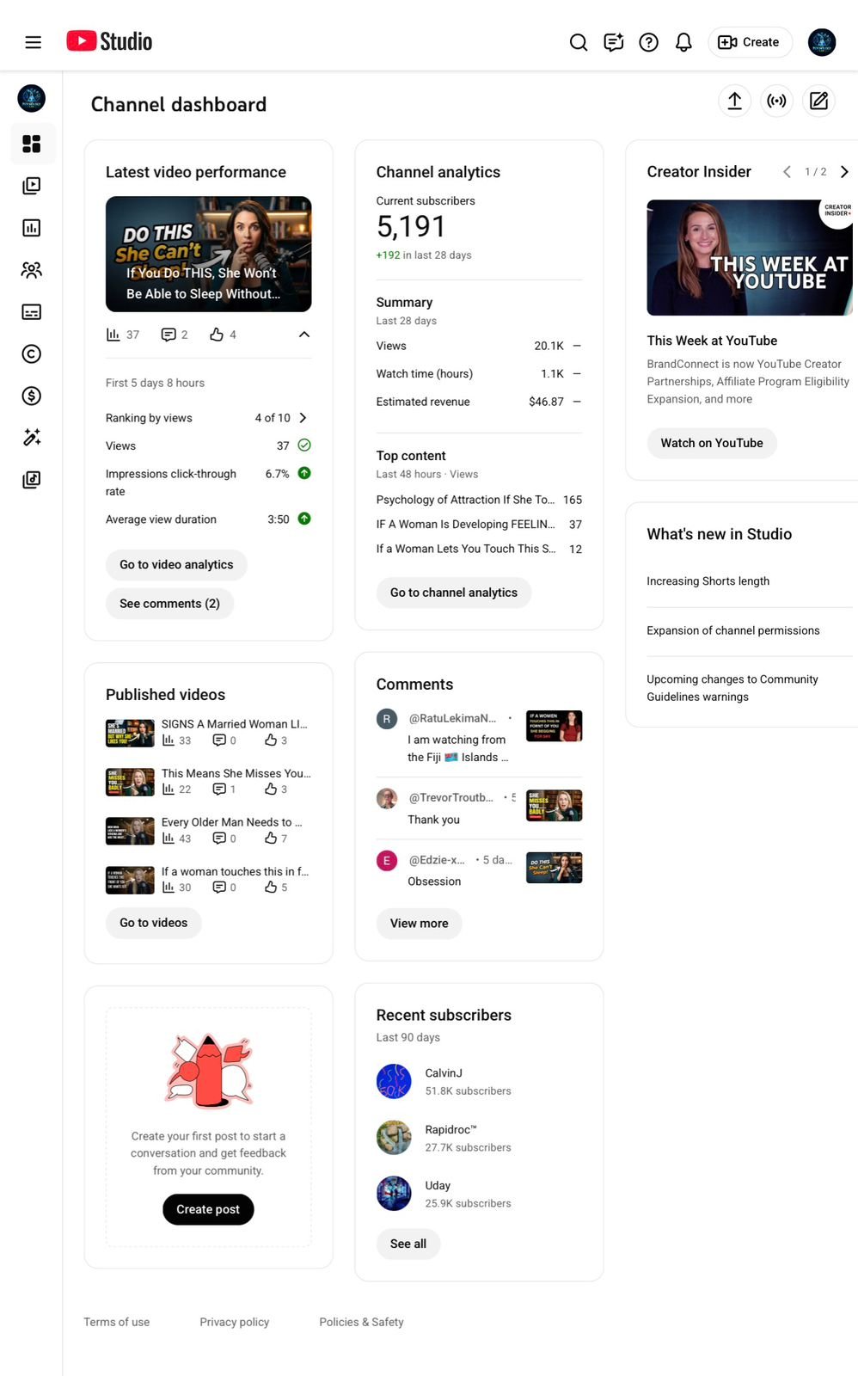Open the latest video thumbnail
The width and height of the screenshot is (858, 1376).
(x=208, y=254)
